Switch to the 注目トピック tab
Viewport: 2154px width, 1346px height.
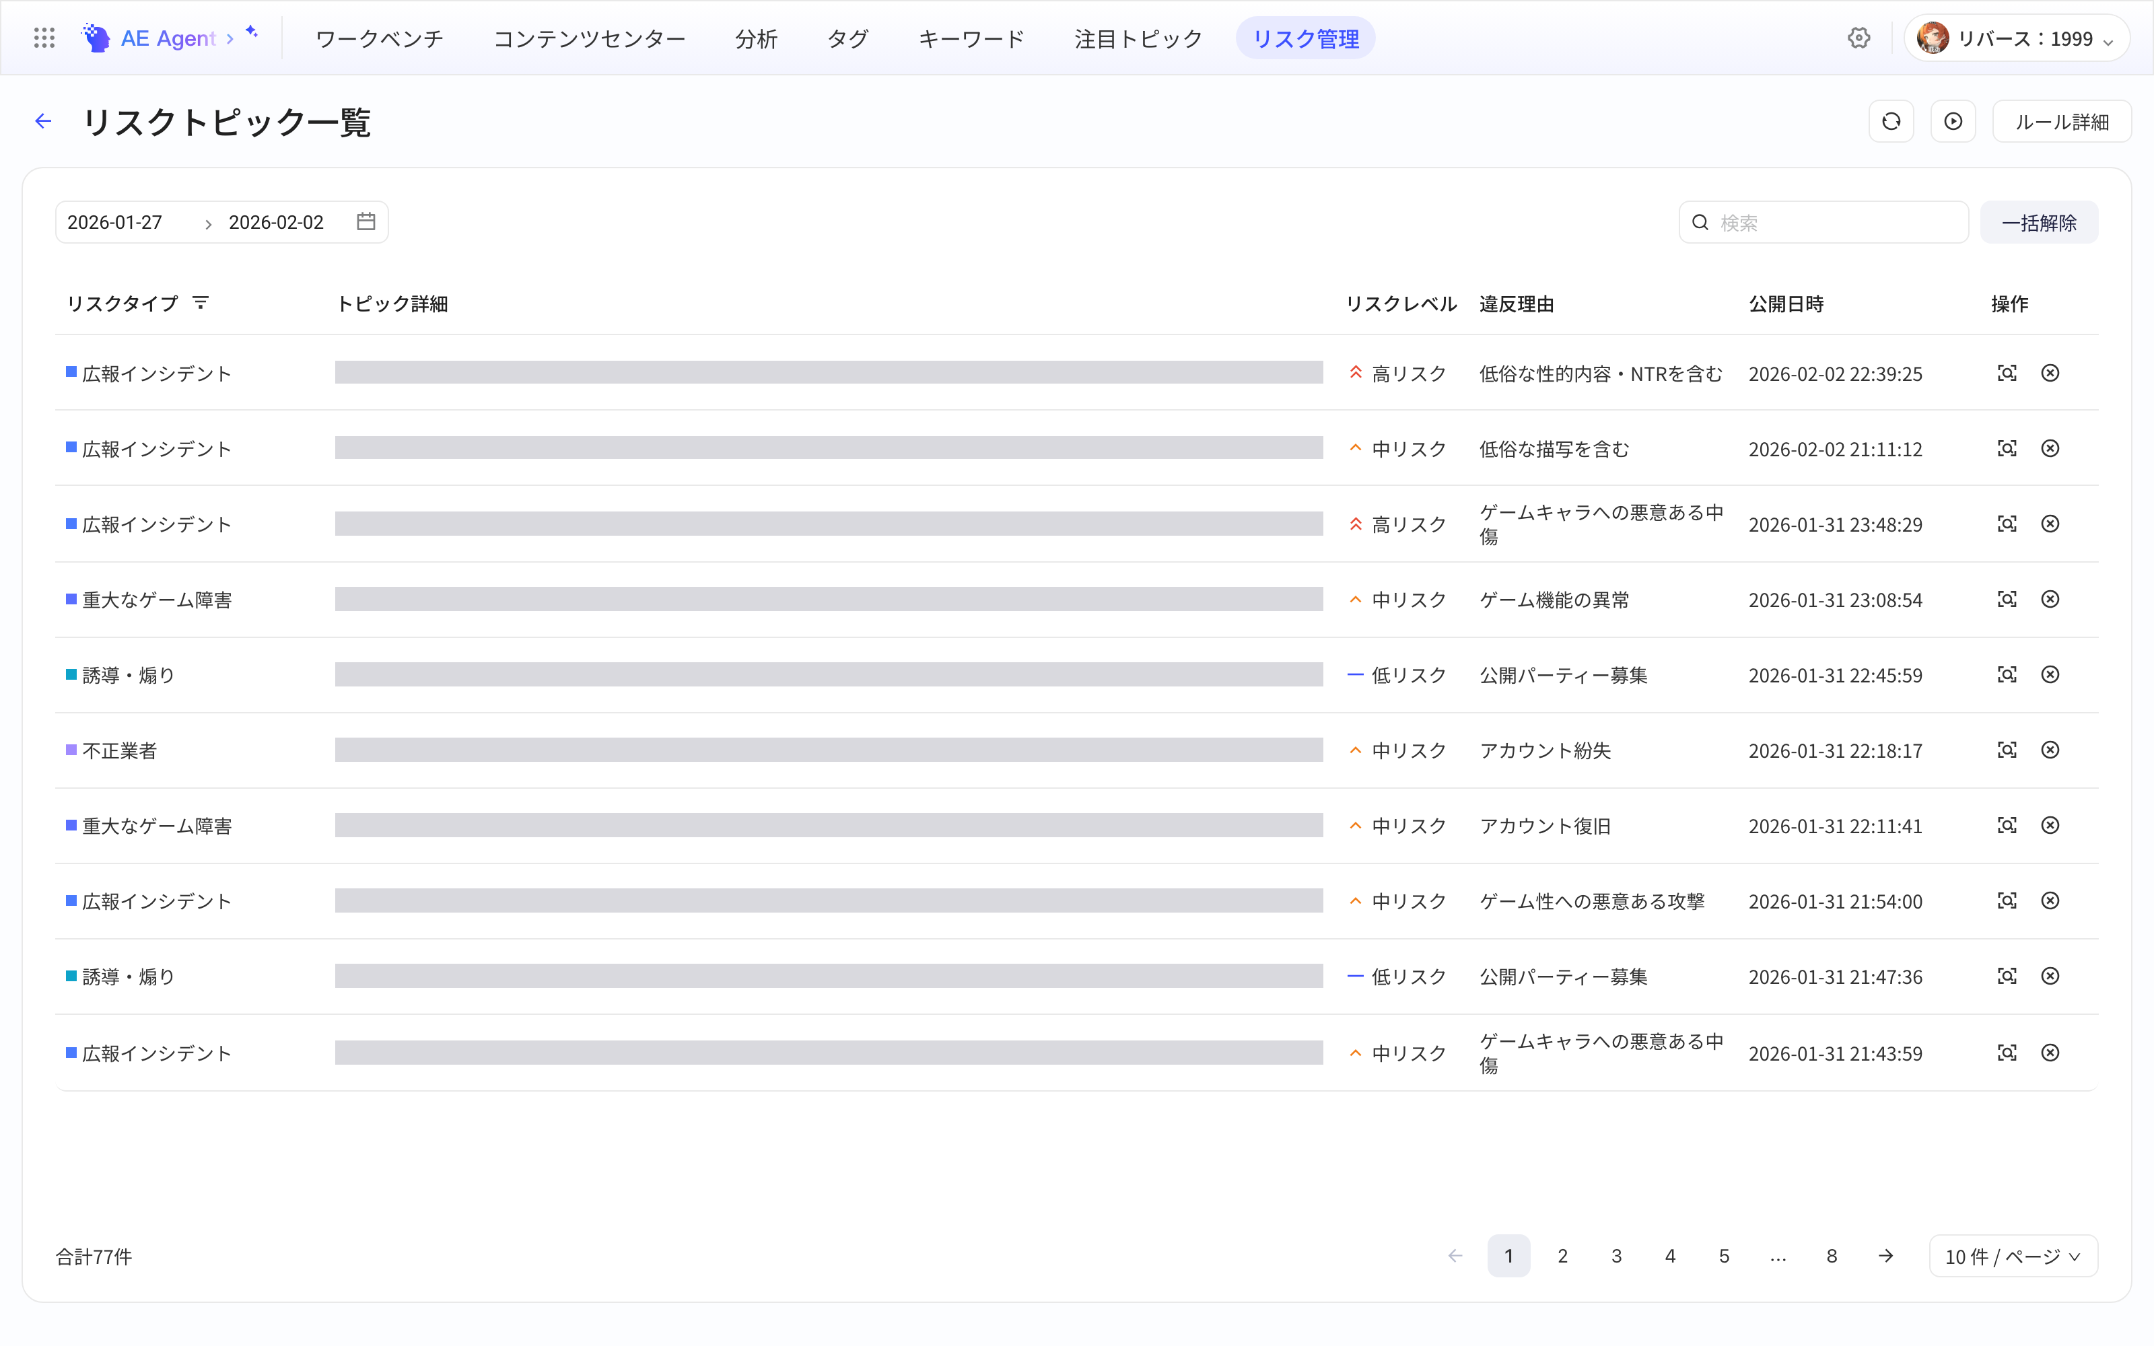click(1138, 38)
